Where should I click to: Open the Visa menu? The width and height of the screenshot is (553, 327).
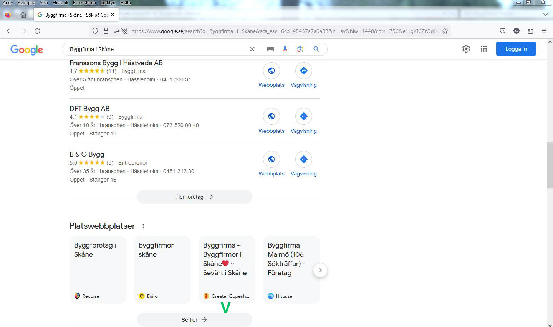[44, 3]
